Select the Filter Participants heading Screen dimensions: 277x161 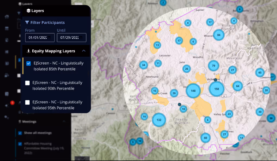point(48,23)
